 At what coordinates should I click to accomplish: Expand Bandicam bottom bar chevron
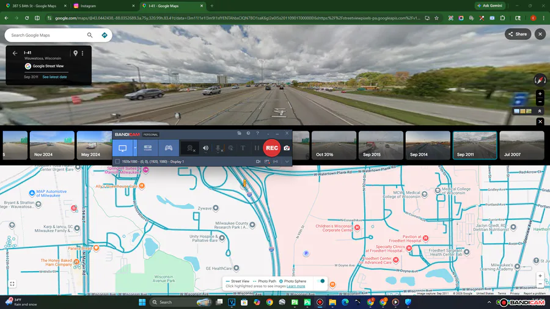pos(287,161)
